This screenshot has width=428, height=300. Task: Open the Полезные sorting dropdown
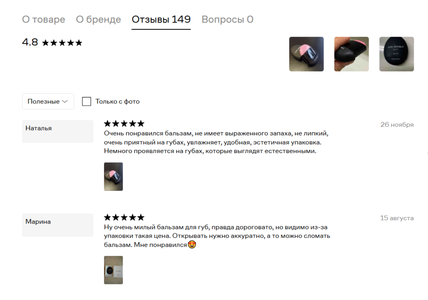pos(48,101)
